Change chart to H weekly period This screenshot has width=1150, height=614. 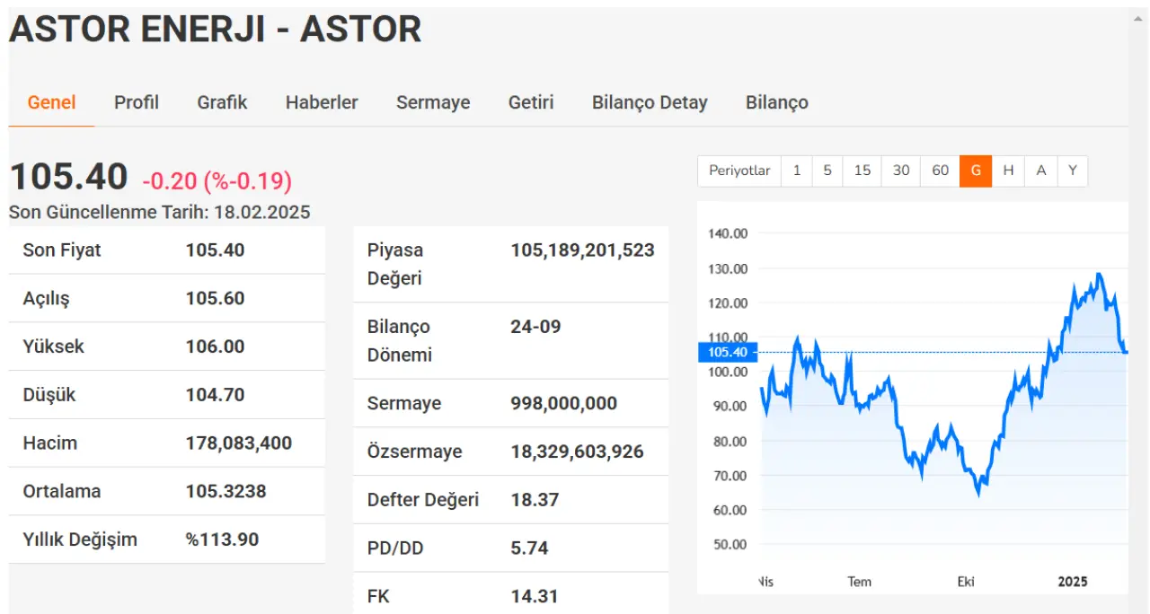point(1008,171)
